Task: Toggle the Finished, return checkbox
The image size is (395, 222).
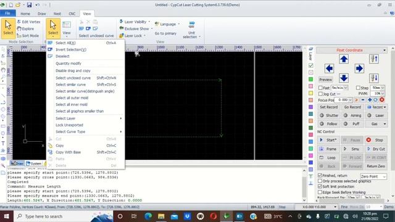Action: point(320,175)
